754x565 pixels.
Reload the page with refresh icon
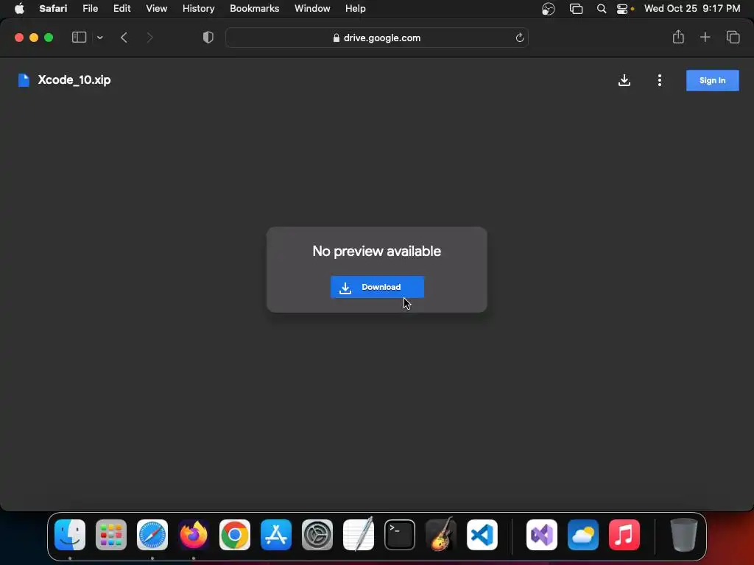(x=519, y=38)
